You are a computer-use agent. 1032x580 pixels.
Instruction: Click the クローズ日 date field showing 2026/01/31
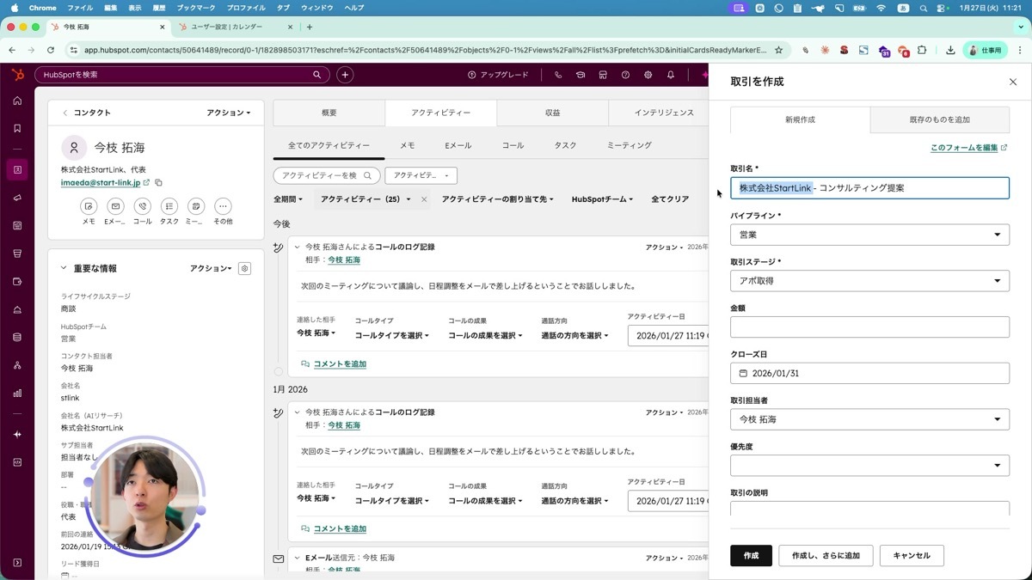869,372
